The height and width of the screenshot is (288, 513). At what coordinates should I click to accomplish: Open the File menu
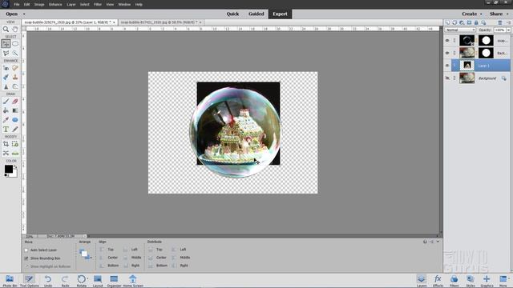point(17,5)
